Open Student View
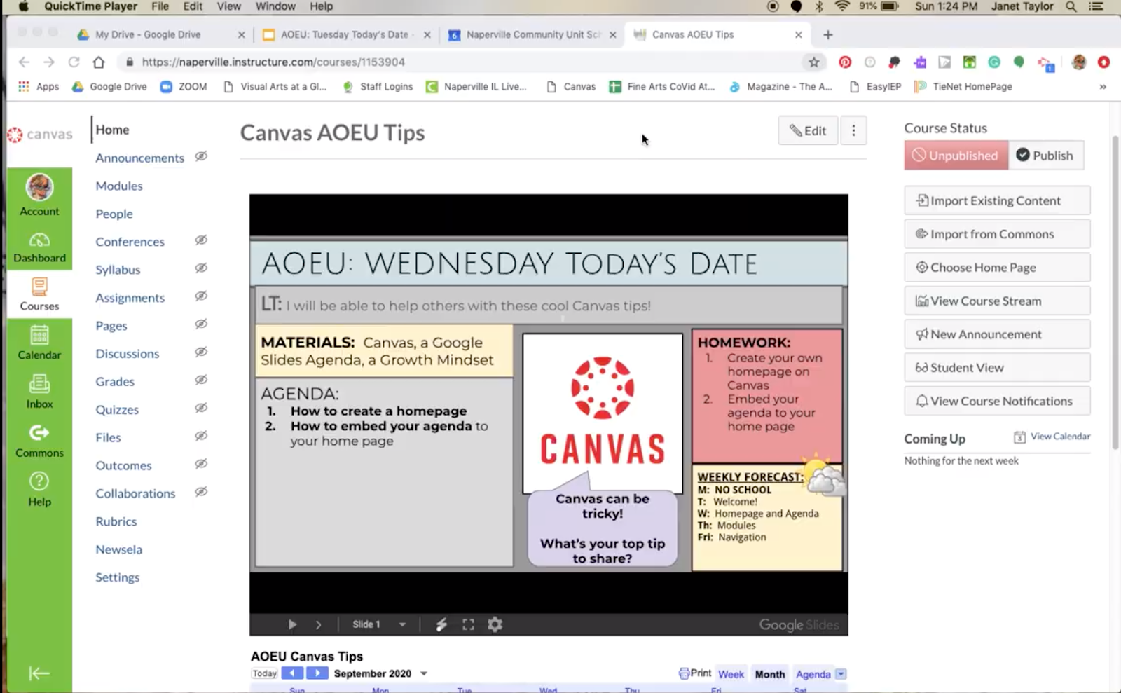Screen dimensions: 1121x693 (997, 368)
